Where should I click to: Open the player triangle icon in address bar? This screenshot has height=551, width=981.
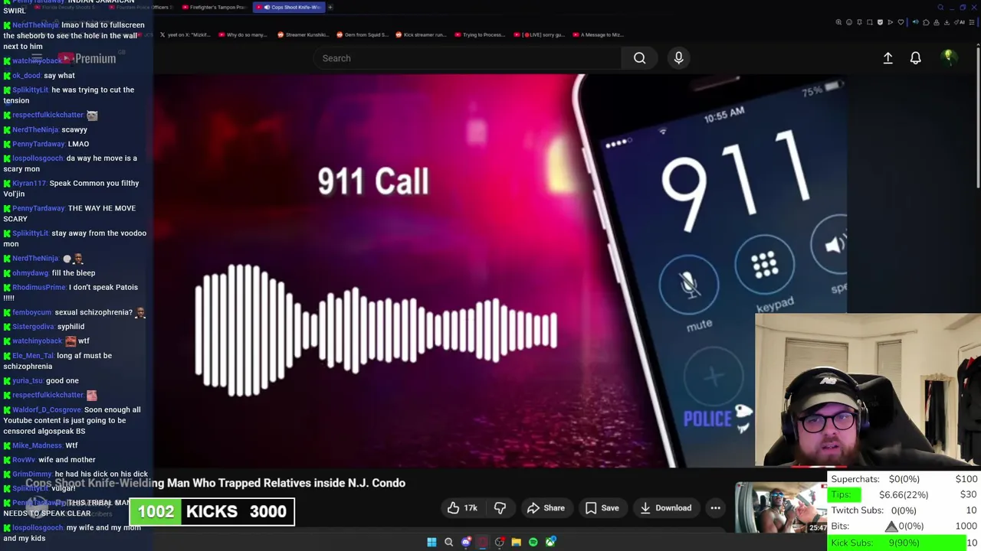click(x=891, y=22)
